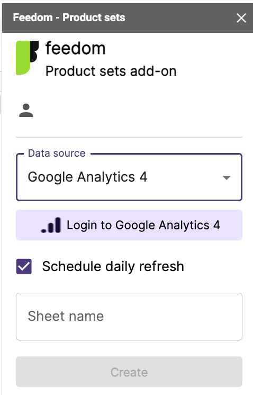Uncheck the Schedule daily refresh checkbox
Screen dimensions: 253x395
24,266
